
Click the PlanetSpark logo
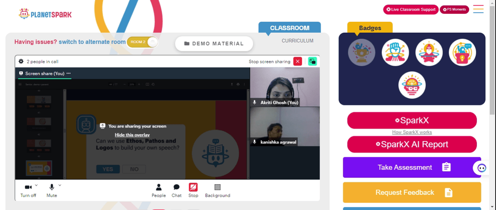pos(45,14)
